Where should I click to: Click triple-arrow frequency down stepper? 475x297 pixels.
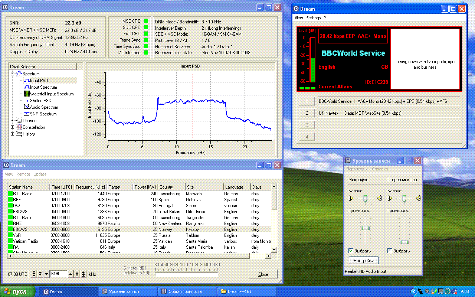tap(34, 274)
